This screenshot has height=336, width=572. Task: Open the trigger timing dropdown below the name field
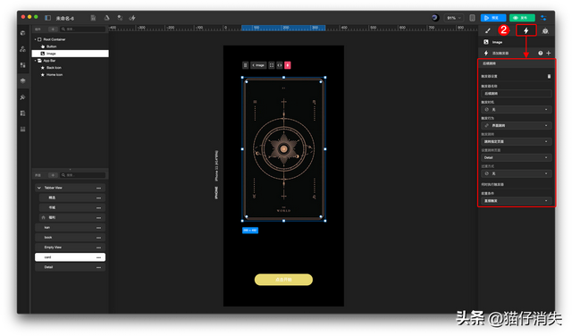517,109
